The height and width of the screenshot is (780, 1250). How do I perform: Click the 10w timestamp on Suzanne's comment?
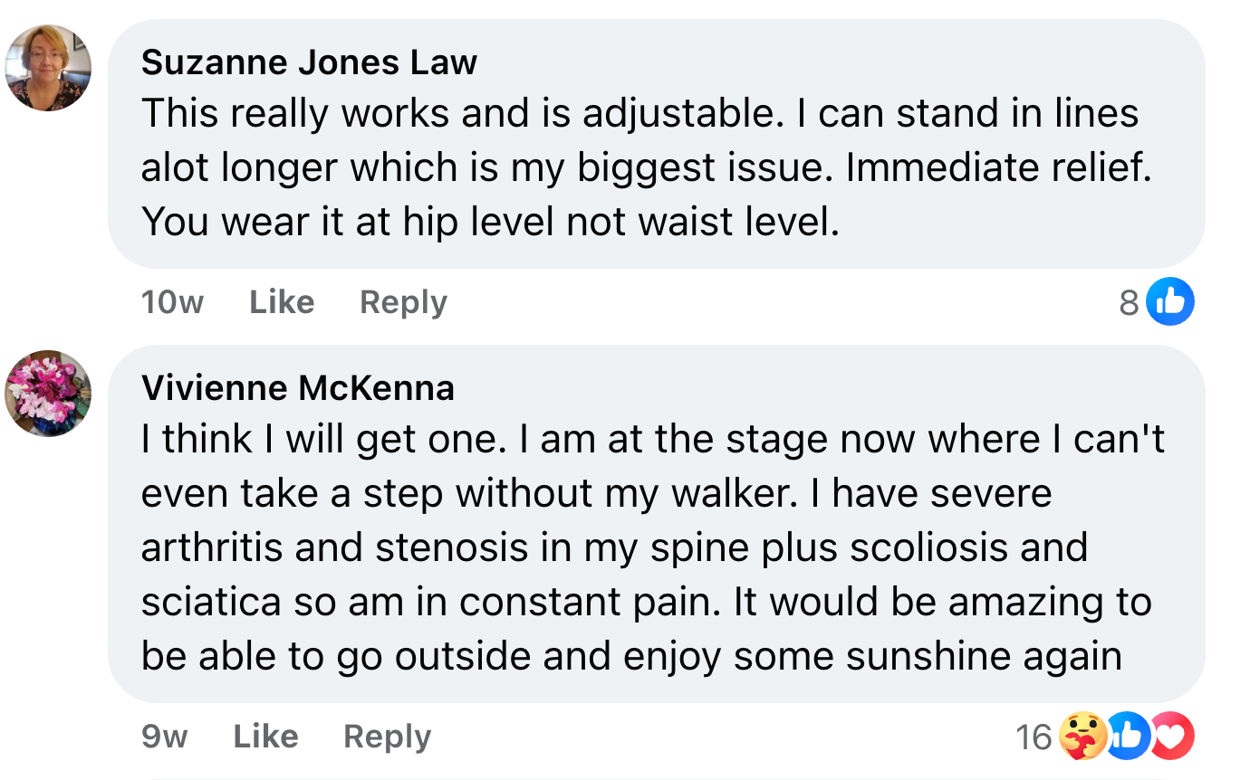[172, 301]
